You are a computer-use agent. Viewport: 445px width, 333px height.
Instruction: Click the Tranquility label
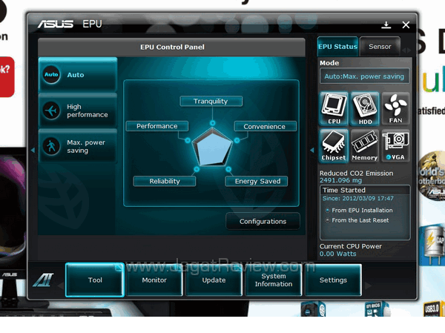(x=211, y=102)
